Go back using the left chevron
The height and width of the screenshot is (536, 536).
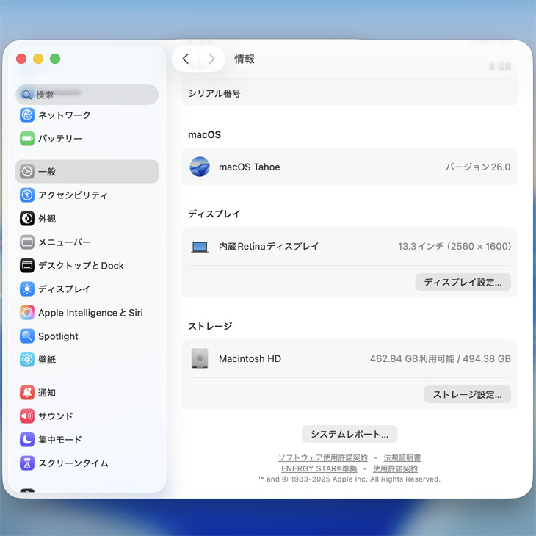[186, 59]
